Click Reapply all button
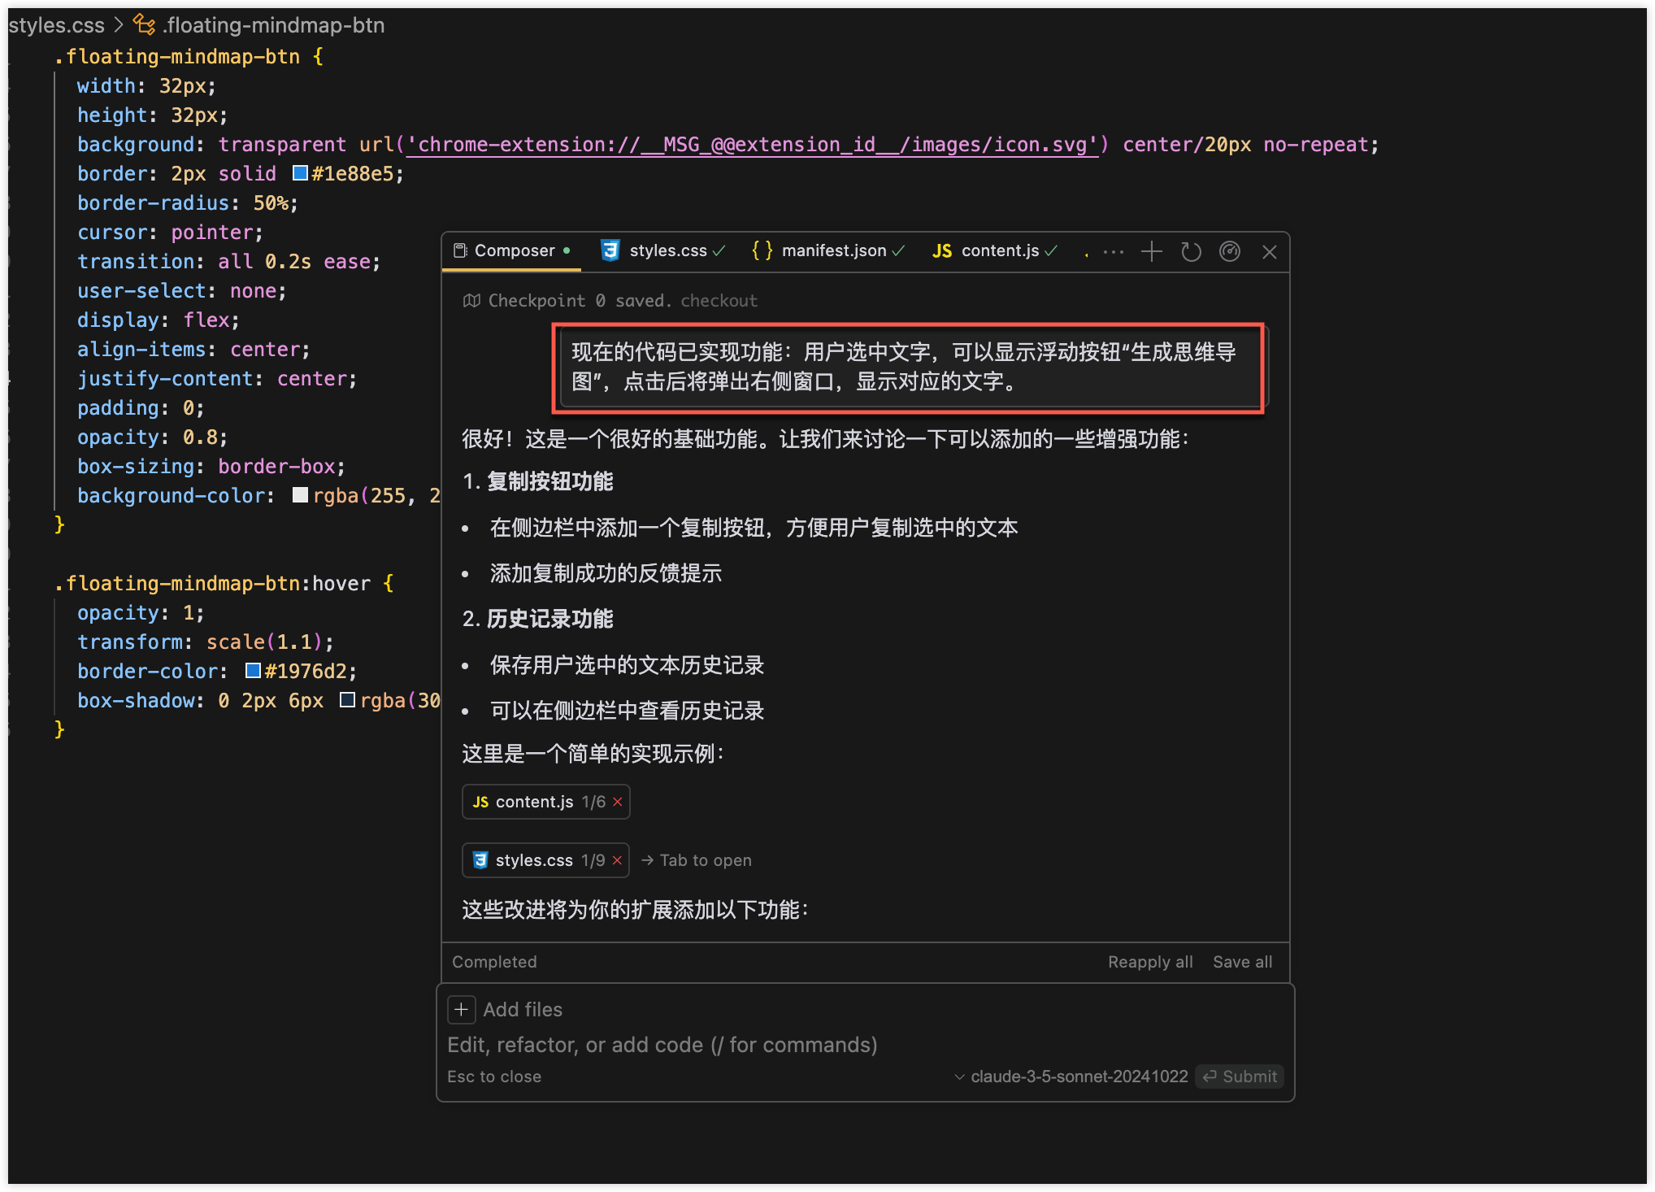This screenshot has height=1192, width=1655. tap(1150, 962)
